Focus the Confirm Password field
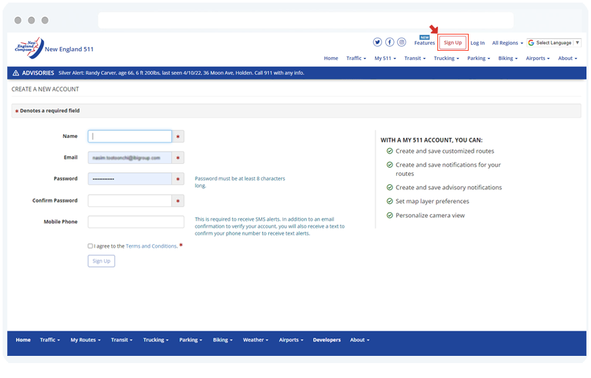 point(130,201)
